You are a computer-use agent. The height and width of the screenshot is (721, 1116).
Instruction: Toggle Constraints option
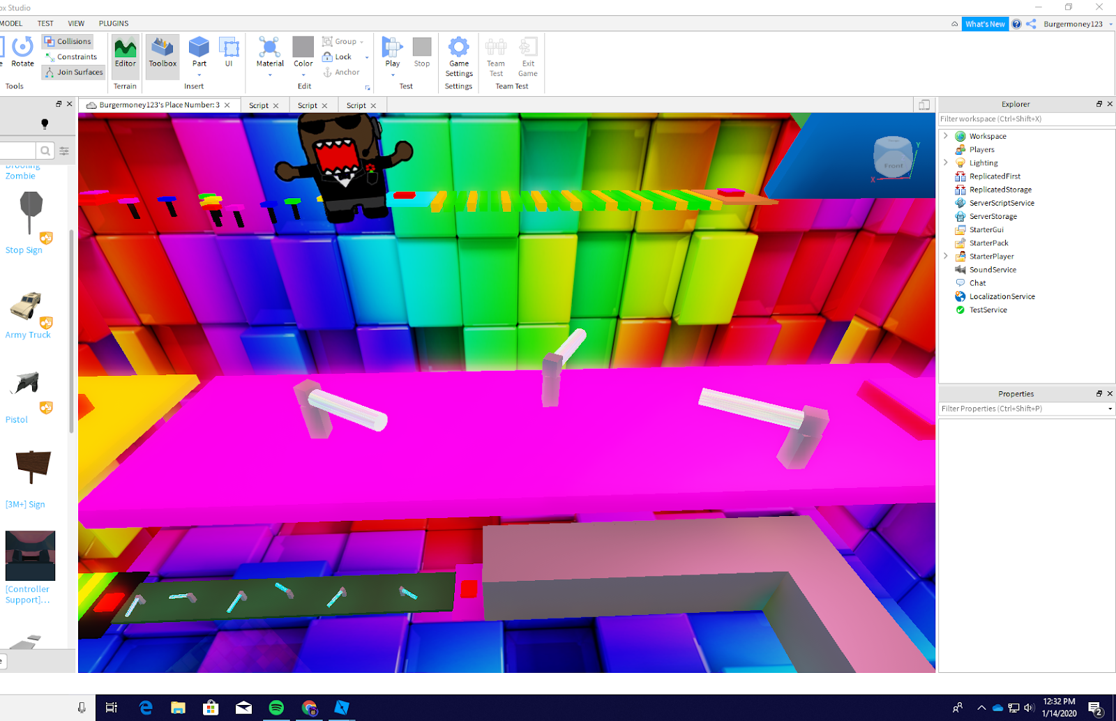pyautogui.click(x=70, y=57)
